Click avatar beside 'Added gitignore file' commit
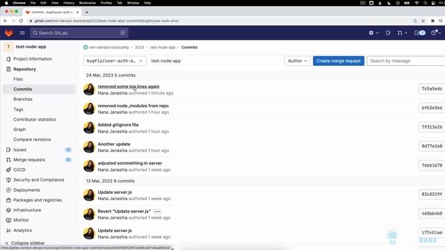Viewport: 445px width, 250px height. [89, 128]
